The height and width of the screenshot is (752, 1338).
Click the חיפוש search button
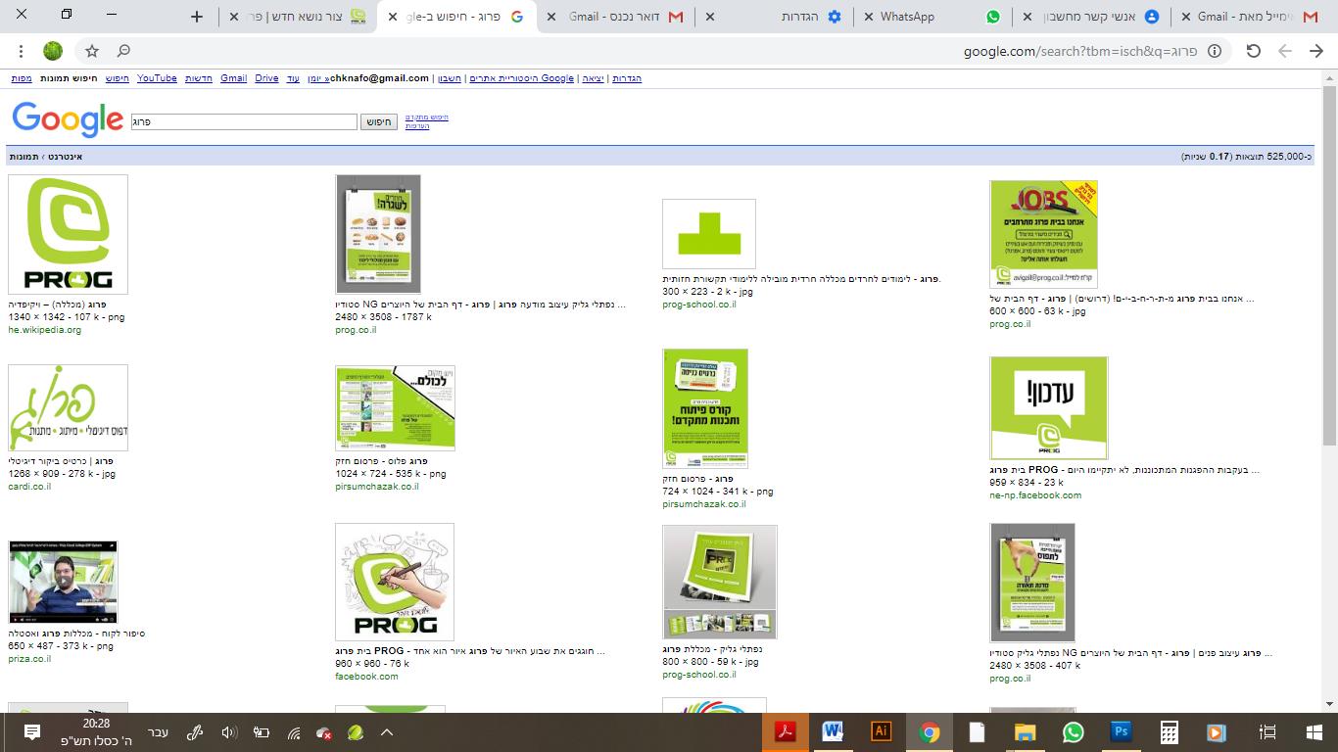[380, 122]
